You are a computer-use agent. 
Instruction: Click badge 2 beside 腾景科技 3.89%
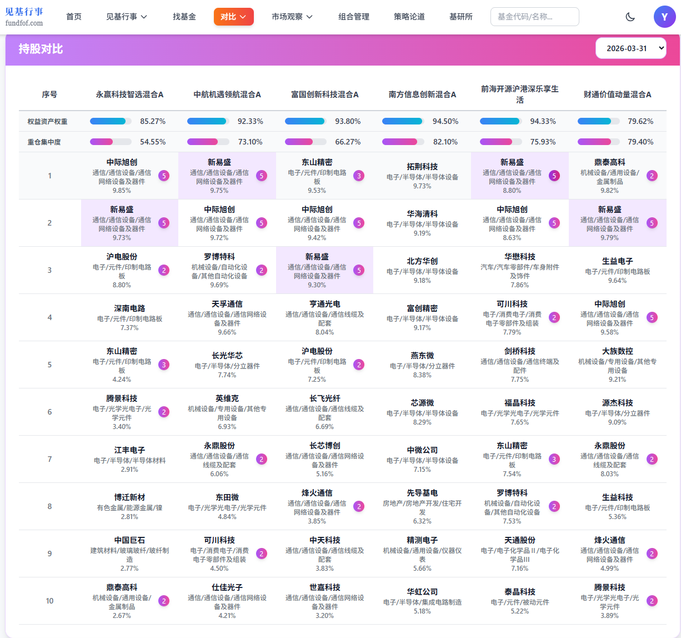652,601
